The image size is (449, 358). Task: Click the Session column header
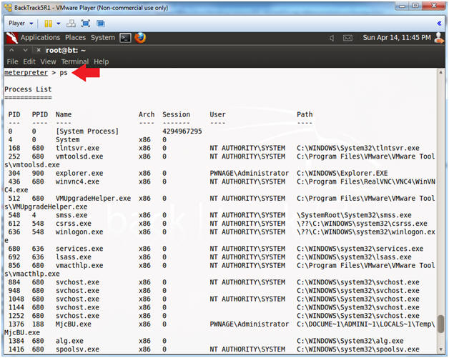[176, 114]
